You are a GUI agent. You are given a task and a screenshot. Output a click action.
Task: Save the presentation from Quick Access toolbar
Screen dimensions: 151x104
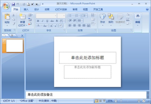(x=13, y=4)
